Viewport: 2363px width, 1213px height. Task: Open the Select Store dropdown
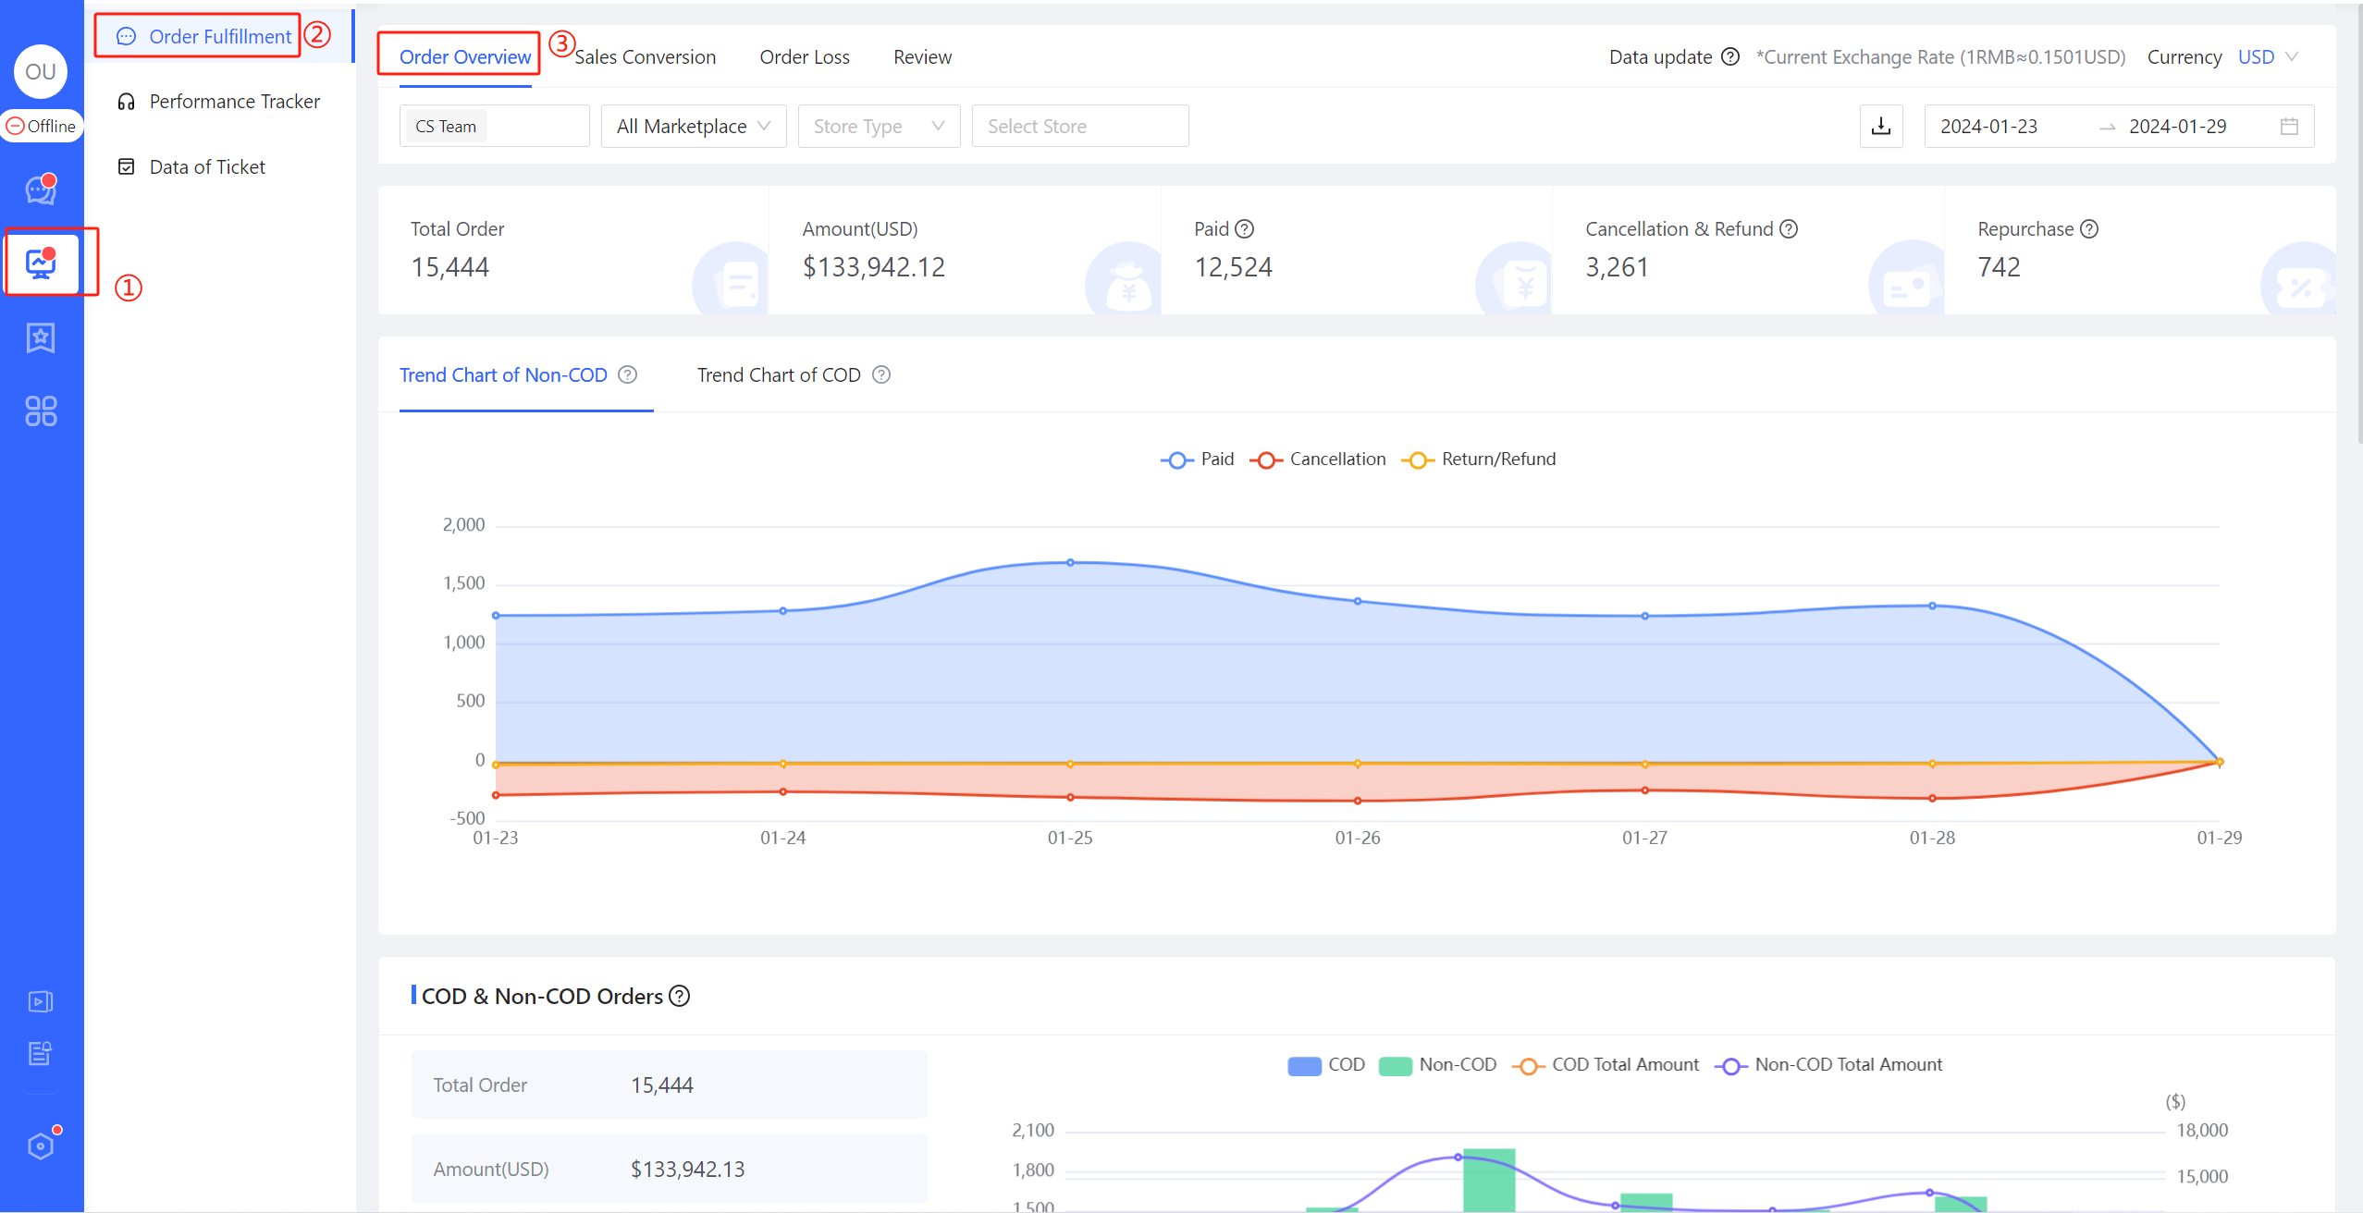(x=1080, y=126)
